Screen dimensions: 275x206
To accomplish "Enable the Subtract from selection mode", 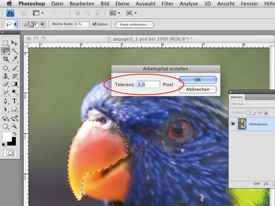I will (x=36, y=24).
